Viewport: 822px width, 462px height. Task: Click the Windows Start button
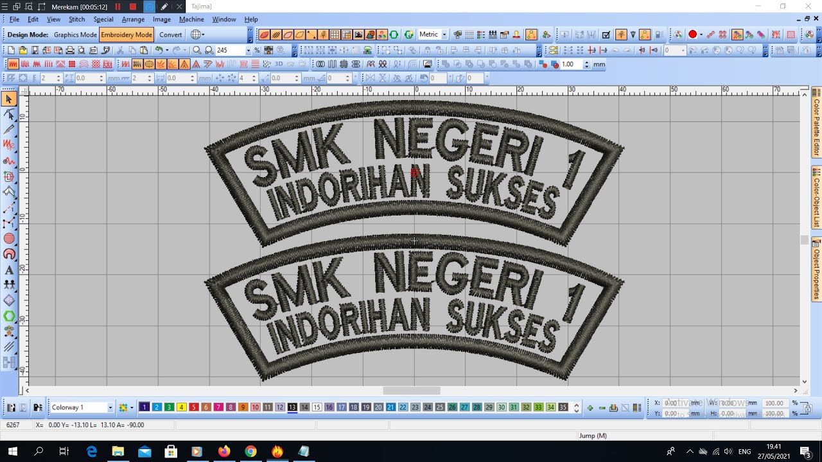tap(12, 451)
